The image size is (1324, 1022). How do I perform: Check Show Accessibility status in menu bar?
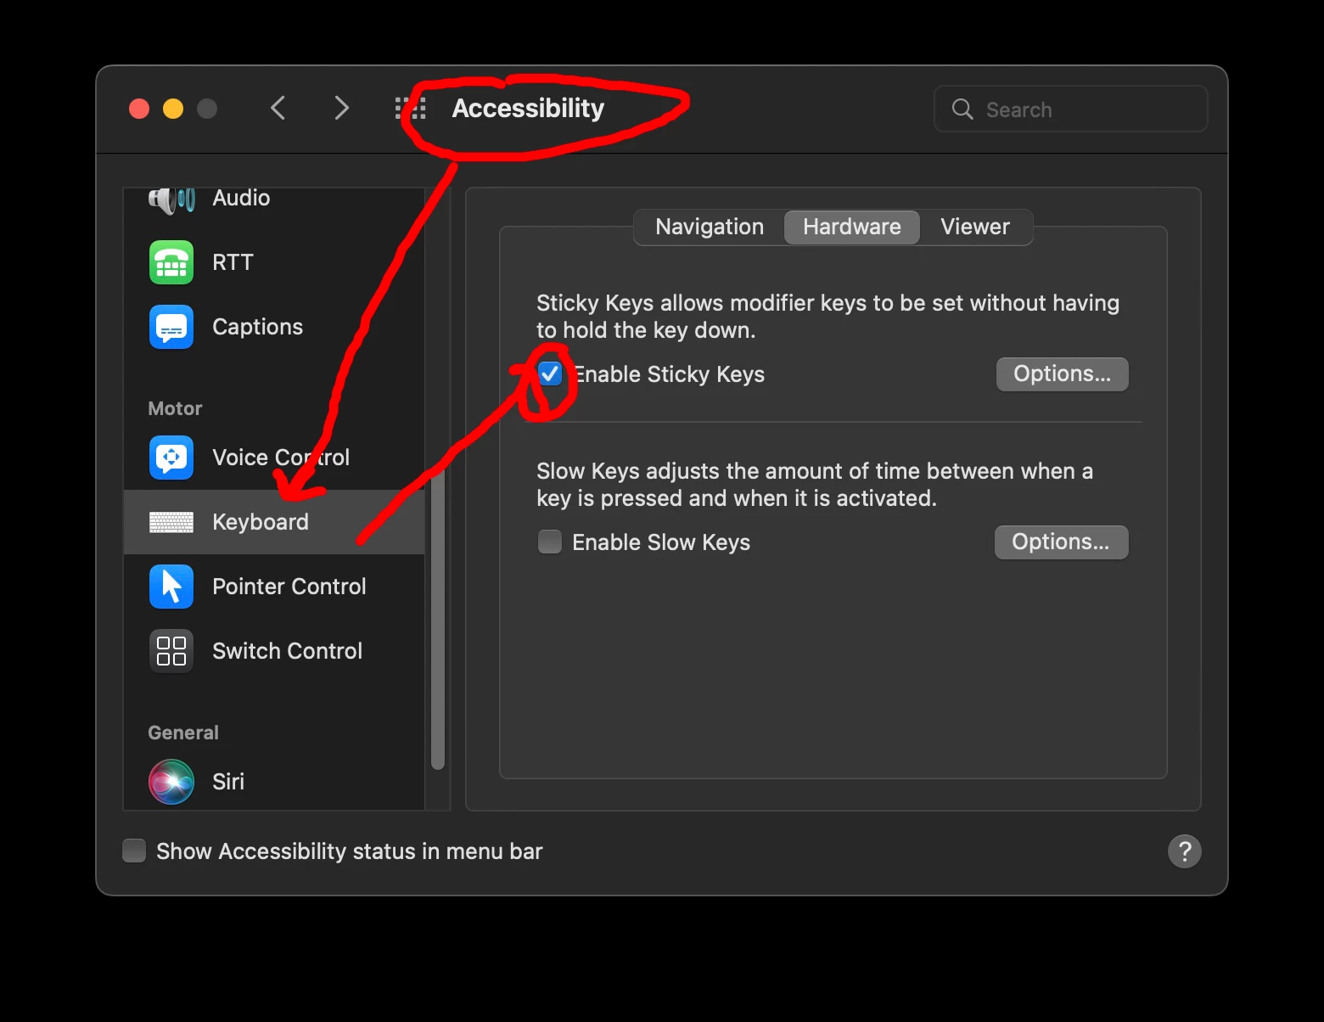[x=134, y=851]
